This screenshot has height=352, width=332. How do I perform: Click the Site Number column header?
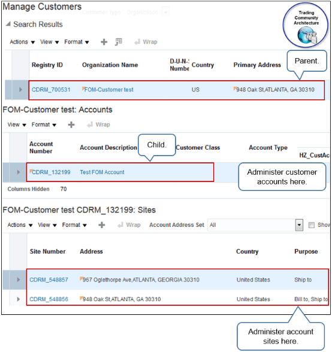(x=48, y=251)
